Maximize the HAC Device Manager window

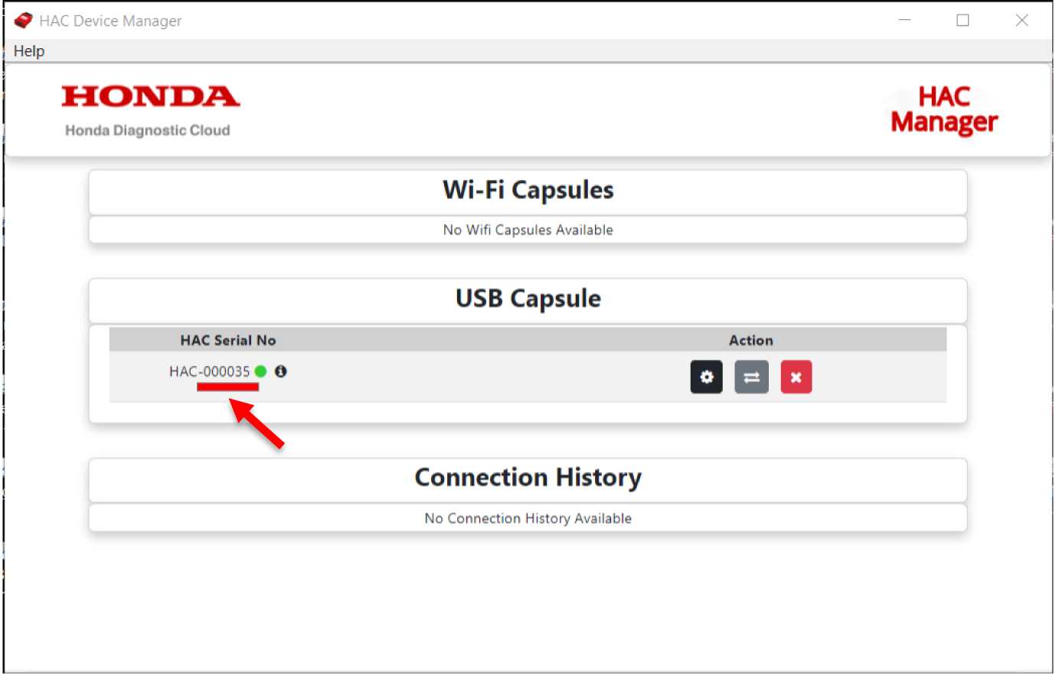tap(963, 21)
